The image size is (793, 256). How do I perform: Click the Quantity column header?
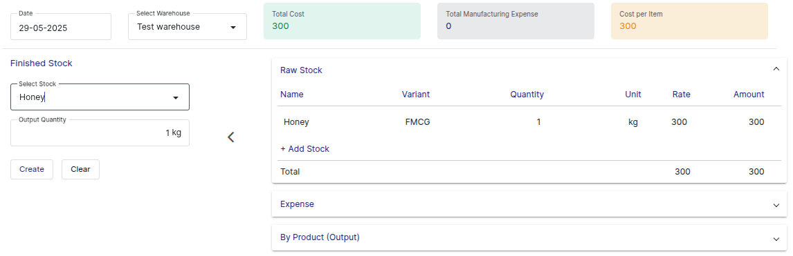[527, 95]
